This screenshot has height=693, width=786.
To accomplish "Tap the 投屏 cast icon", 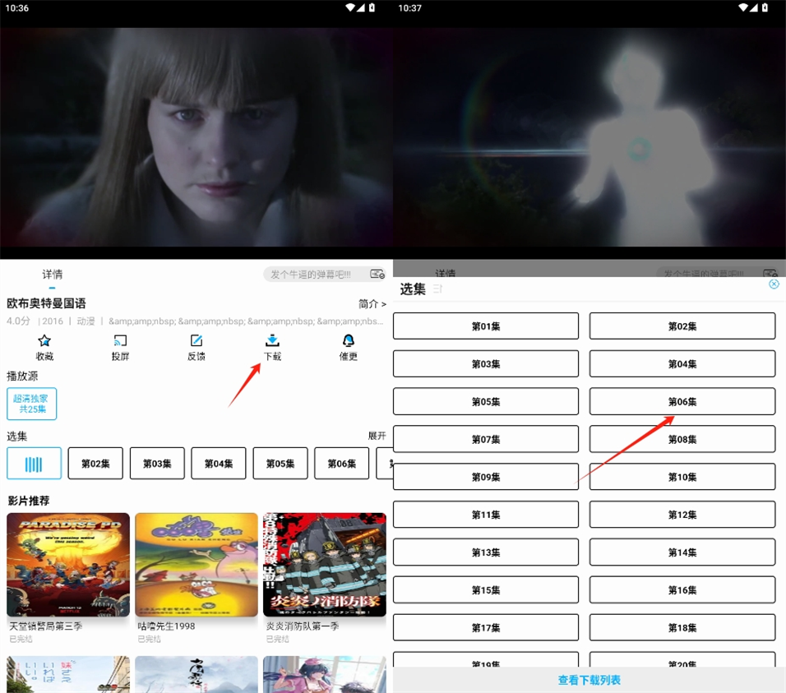I will tap(120, 340).
